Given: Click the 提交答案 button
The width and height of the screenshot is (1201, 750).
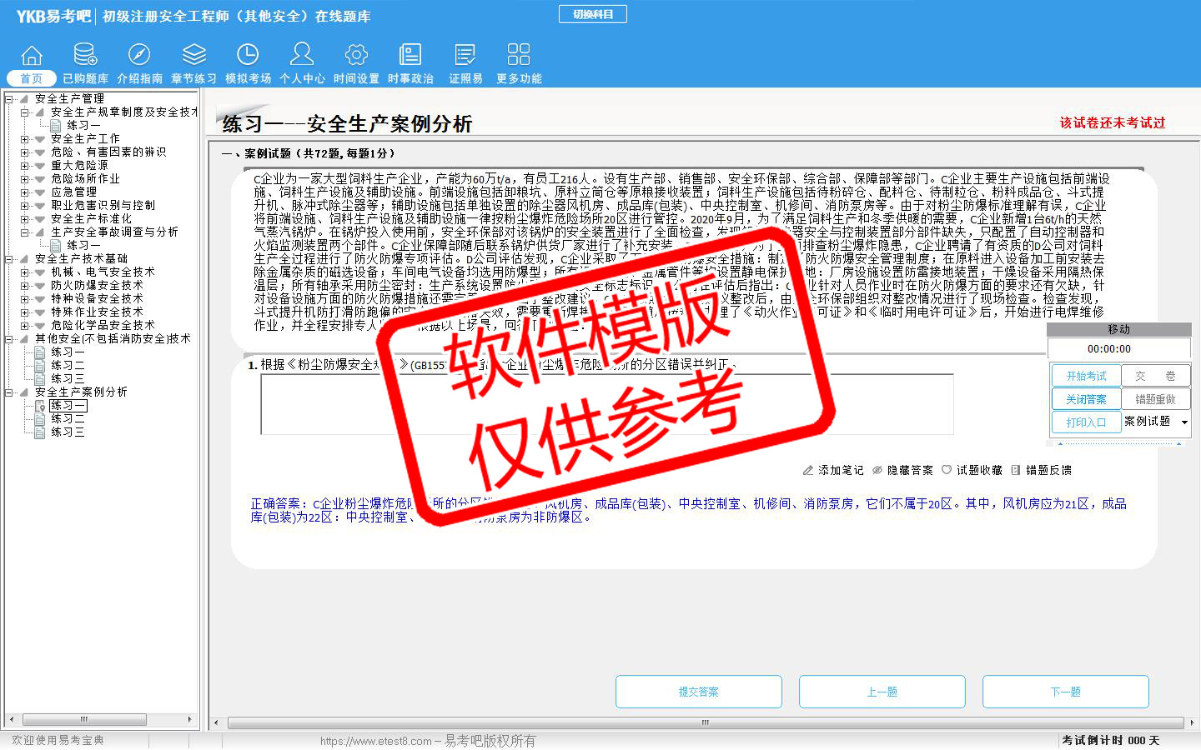Looking at the screenshot, I should [698, 692].
